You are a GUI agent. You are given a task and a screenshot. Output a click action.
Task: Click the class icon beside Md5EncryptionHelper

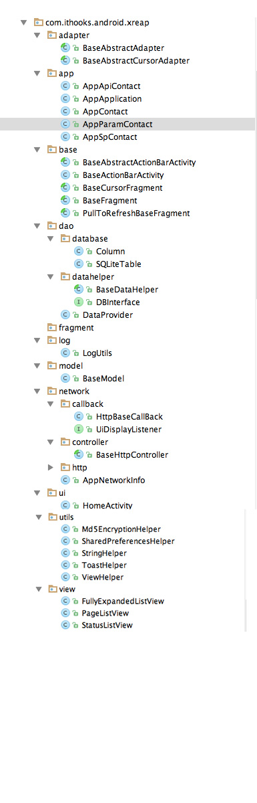tap(65, 529)
